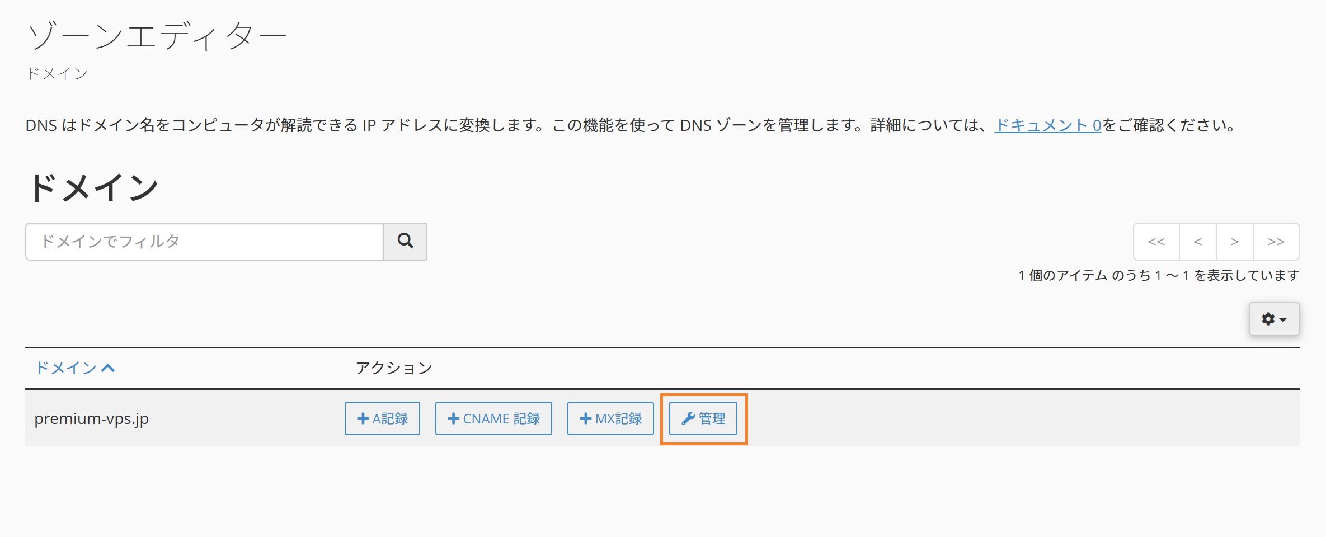Open the gear settings dropdown

(1275, 319)
